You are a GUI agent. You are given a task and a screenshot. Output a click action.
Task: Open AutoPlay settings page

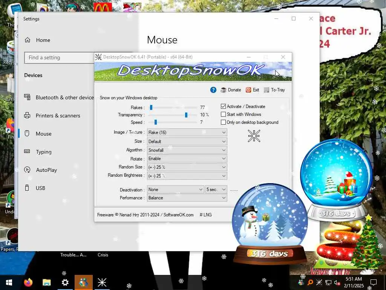point(46,170)
